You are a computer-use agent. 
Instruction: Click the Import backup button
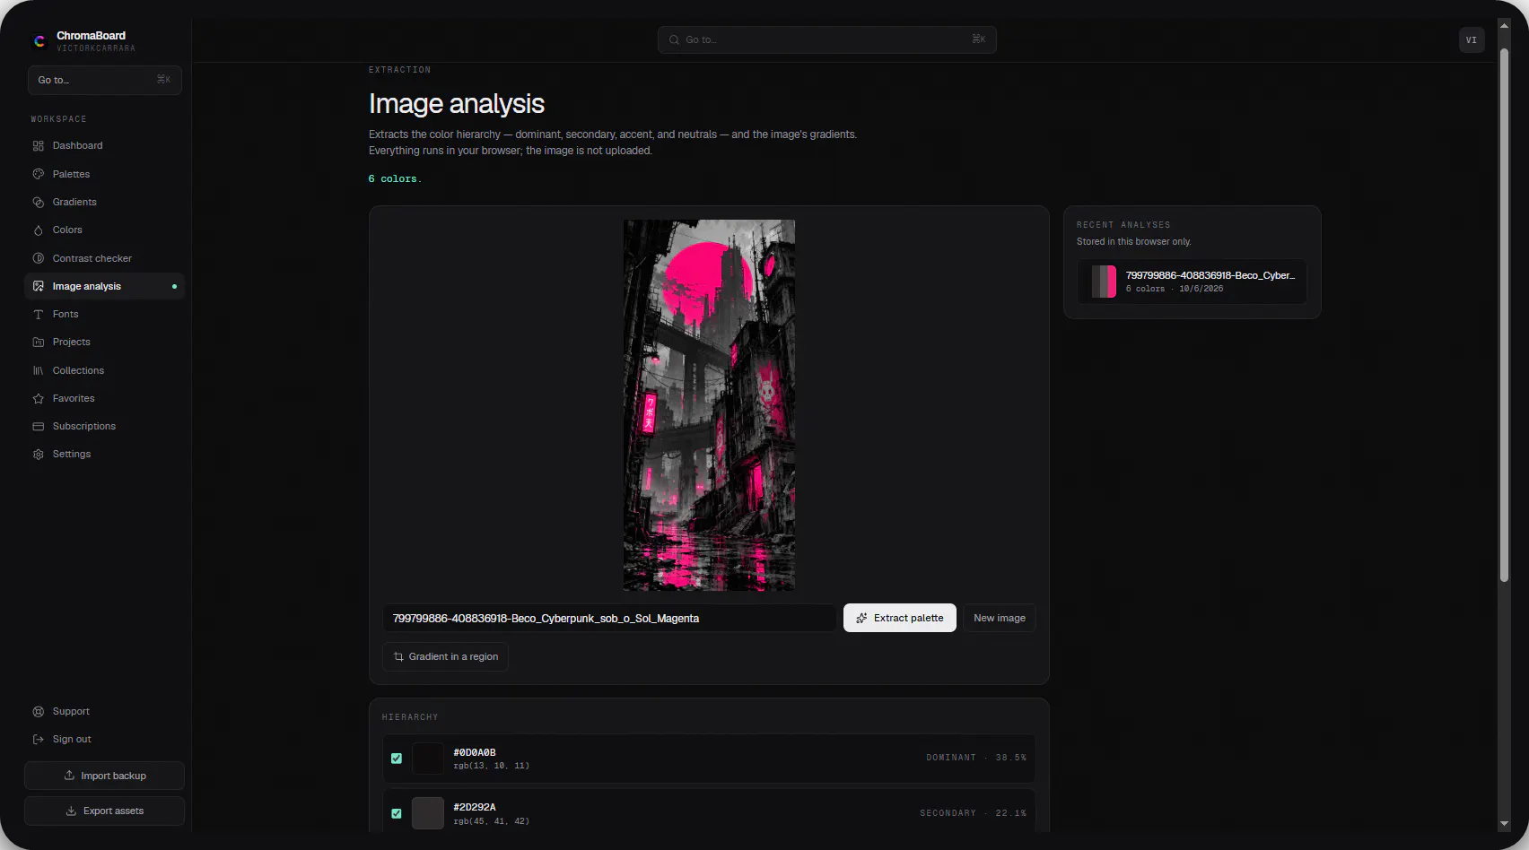pyautogui.click(x=104, y=776)
